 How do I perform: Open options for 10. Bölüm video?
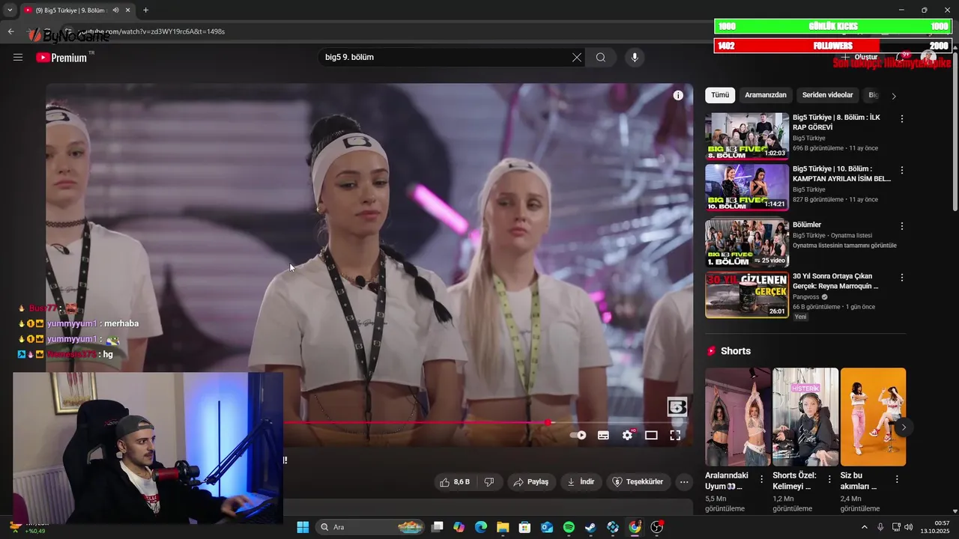902,171
